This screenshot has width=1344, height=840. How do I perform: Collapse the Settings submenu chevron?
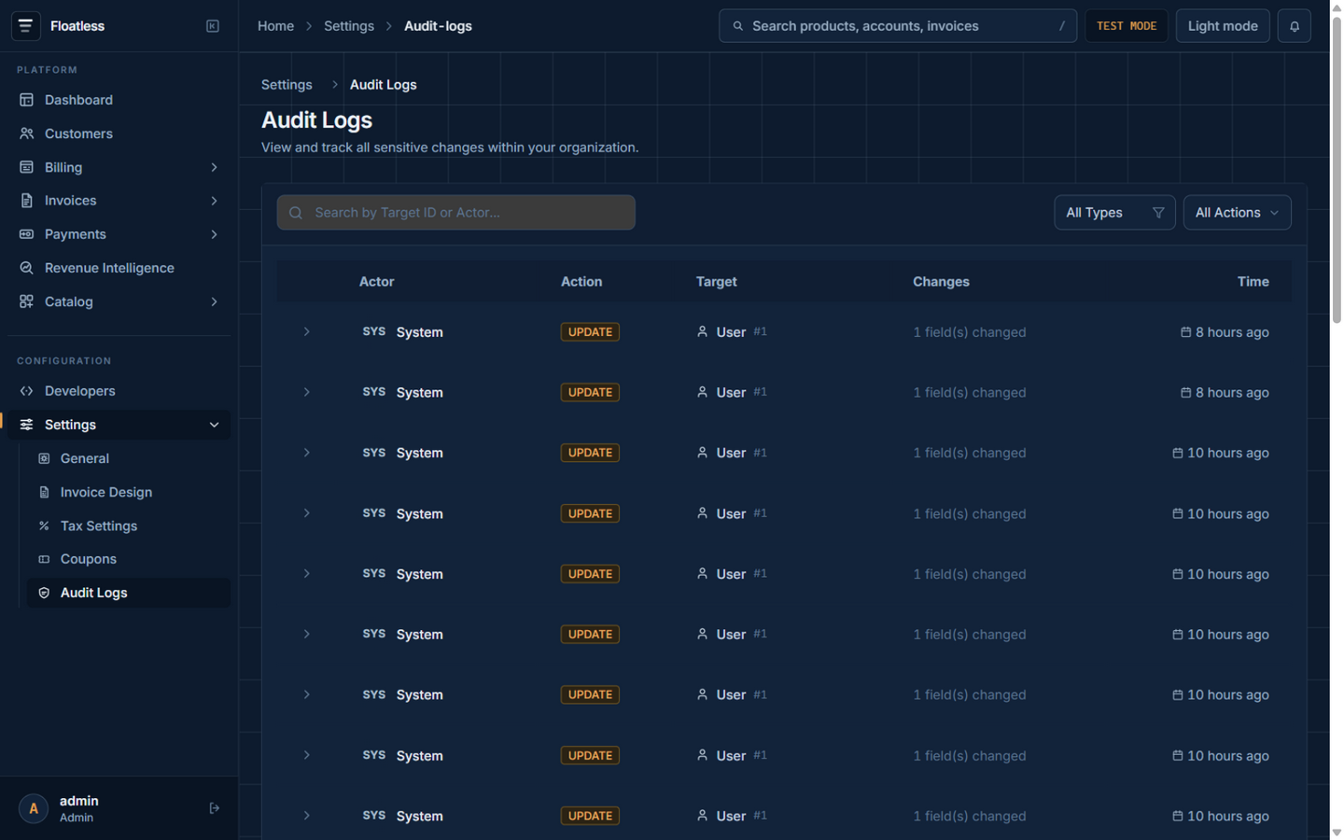(214, 425)
